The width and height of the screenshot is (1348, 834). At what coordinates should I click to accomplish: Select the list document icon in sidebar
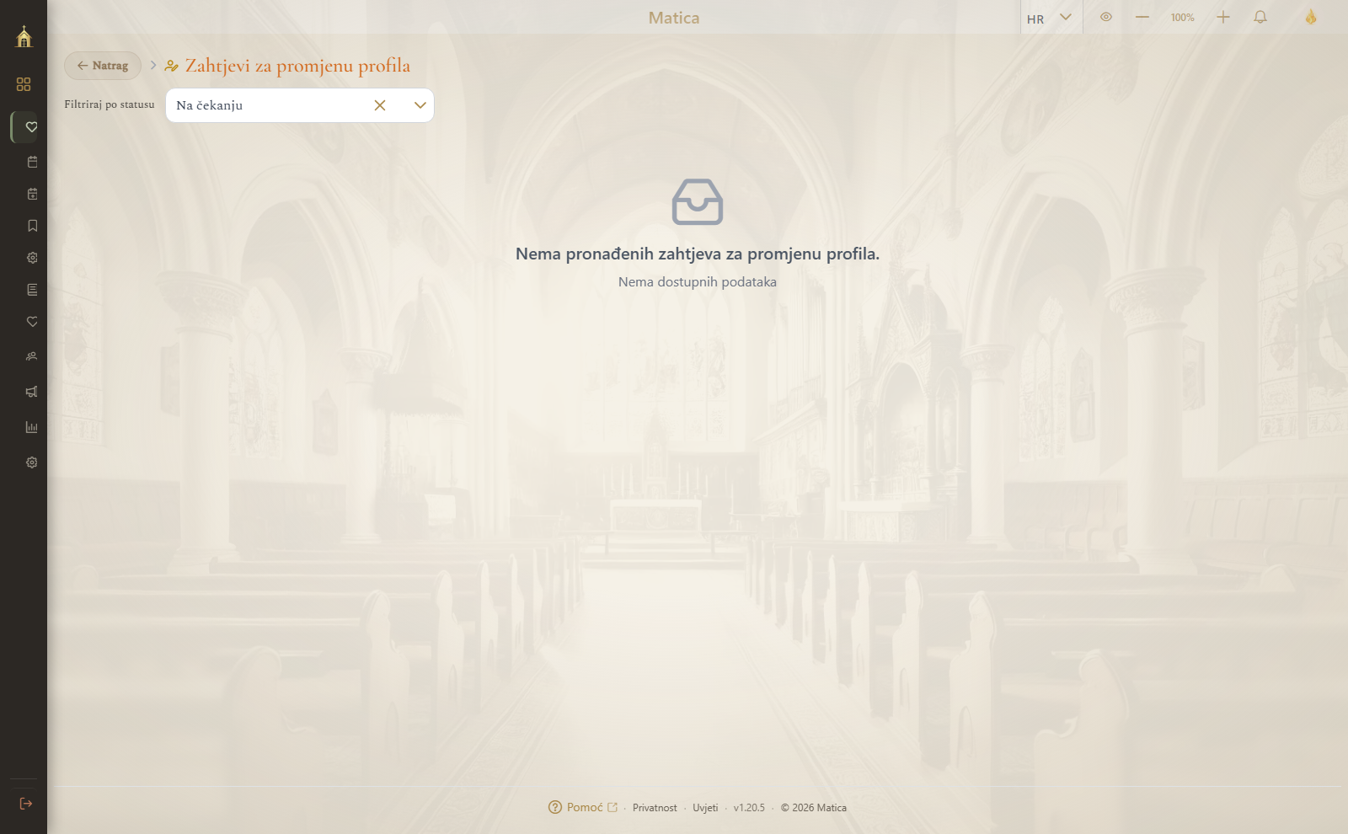(32, 290)
